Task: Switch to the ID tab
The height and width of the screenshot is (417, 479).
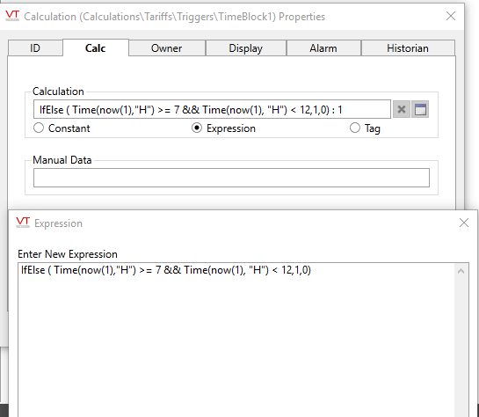Action: tap(35, 48)
